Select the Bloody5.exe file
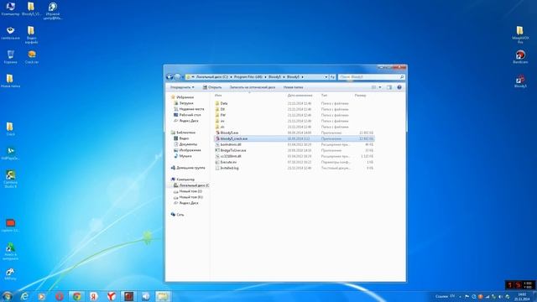 point(229,133)
